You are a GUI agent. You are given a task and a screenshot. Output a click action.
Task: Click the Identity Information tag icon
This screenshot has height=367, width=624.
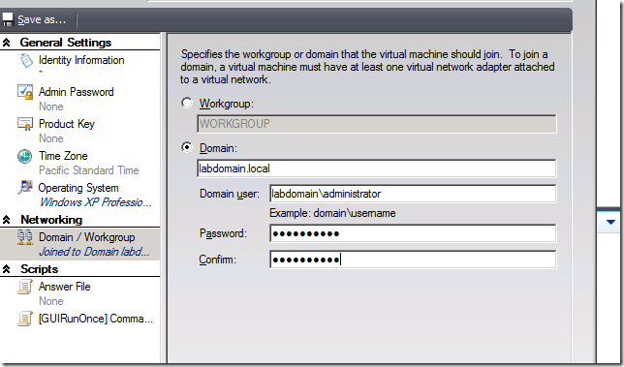click(x=25, y=60)
